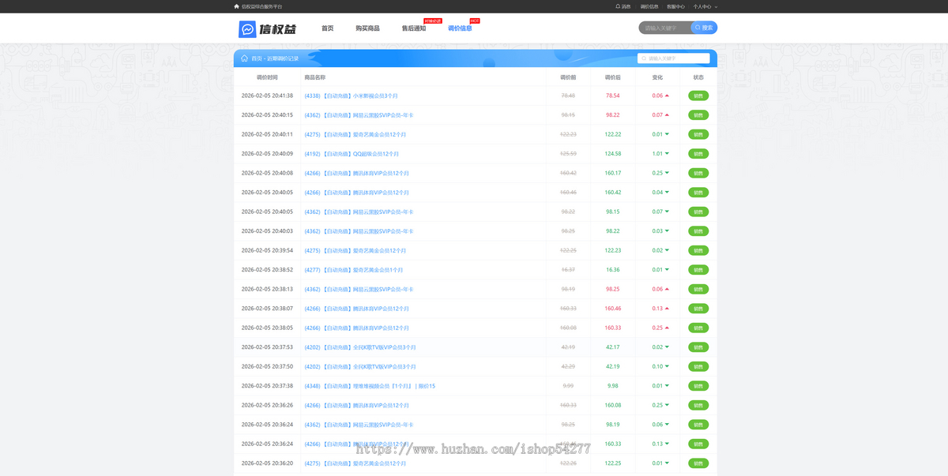Click the new price 124.58
This screenshot has height=476, width=948.
click(x=613, y=154)
